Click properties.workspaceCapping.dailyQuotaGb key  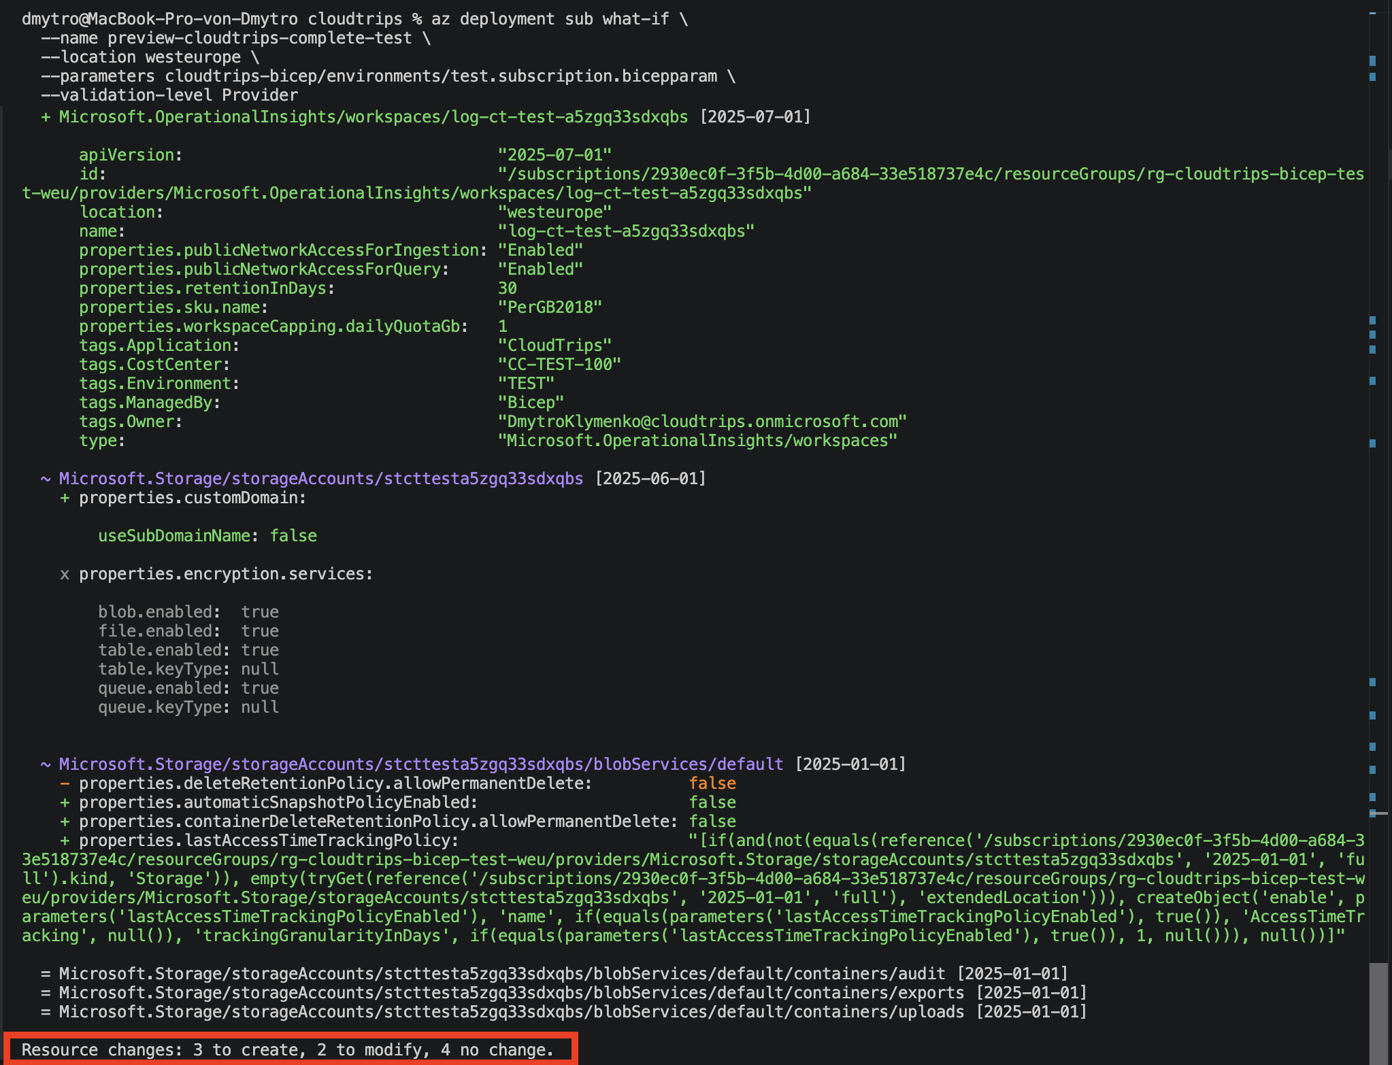274,326
